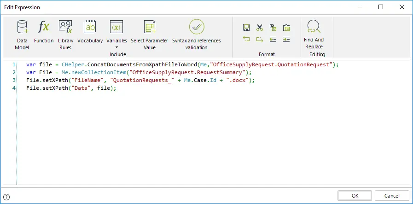Screen dimensions: 413x204
Task: Click 'ConcatDocumentsFromXpathFileToWord' in the code
Action: 142,64
